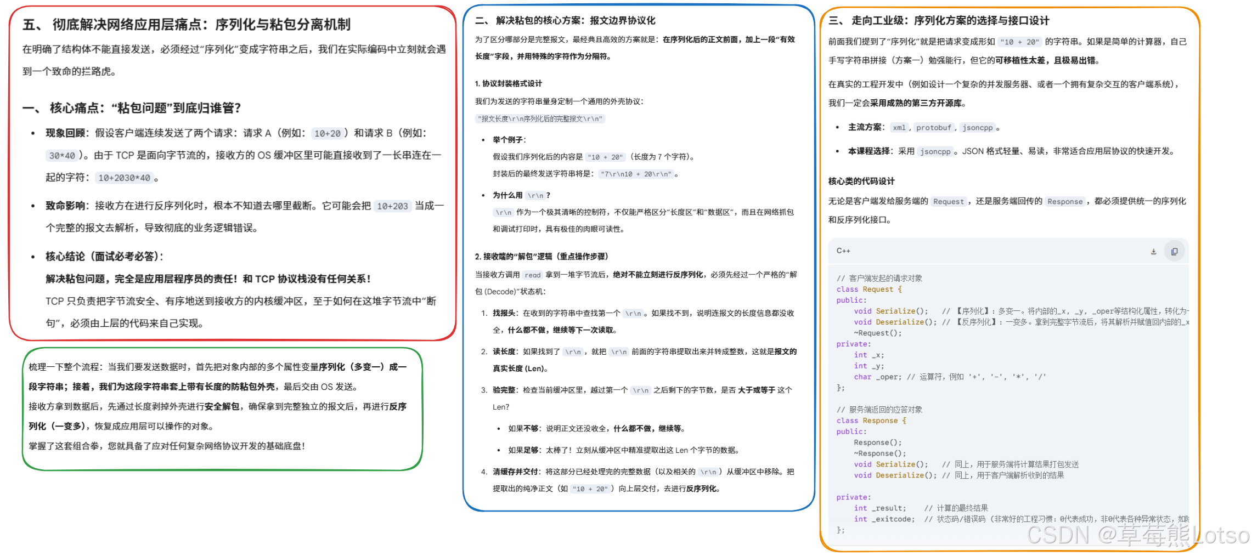The image size is (1252, 556).
Task: Click the "C++" language label of the code block
Action: 843,251
